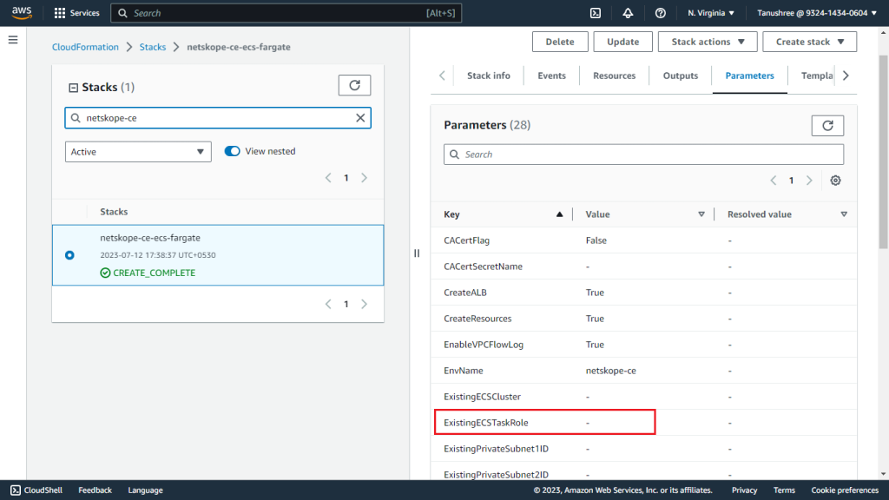Click the CREATE_COMPLETE stack status
This screenshot has width=889, height=500.
[x=148, y=273]
